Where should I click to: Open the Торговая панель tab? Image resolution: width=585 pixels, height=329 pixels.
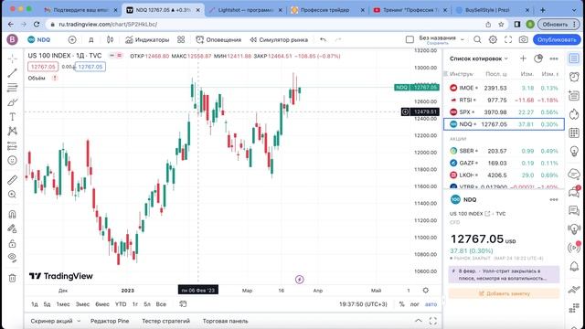[x=225, y=321]
